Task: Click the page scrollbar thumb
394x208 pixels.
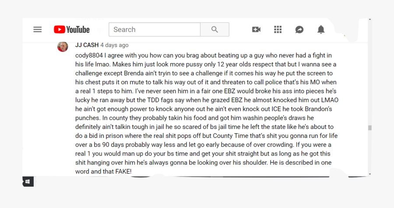Action: click(x=370, y=128)
